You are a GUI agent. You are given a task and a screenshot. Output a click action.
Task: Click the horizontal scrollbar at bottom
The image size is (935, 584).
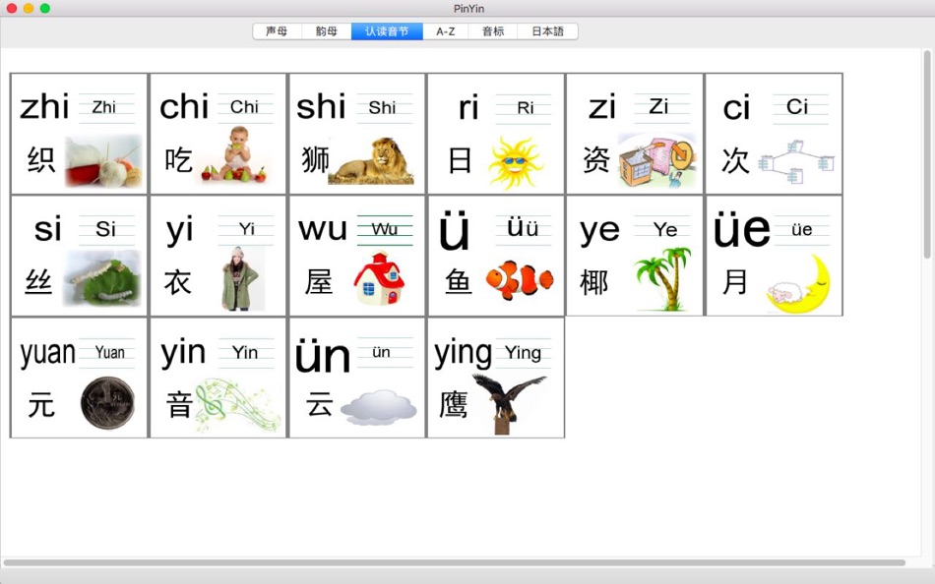point(455,562)
